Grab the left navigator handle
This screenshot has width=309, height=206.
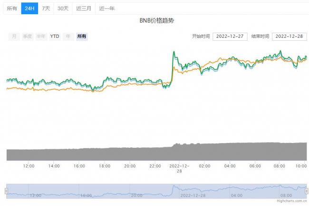click(7, 191)
